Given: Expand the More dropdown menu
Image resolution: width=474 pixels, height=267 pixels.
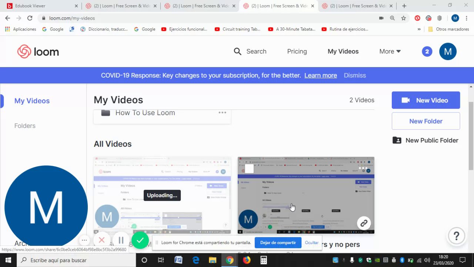Looking at the screenshot, I should tap(390, 52).
